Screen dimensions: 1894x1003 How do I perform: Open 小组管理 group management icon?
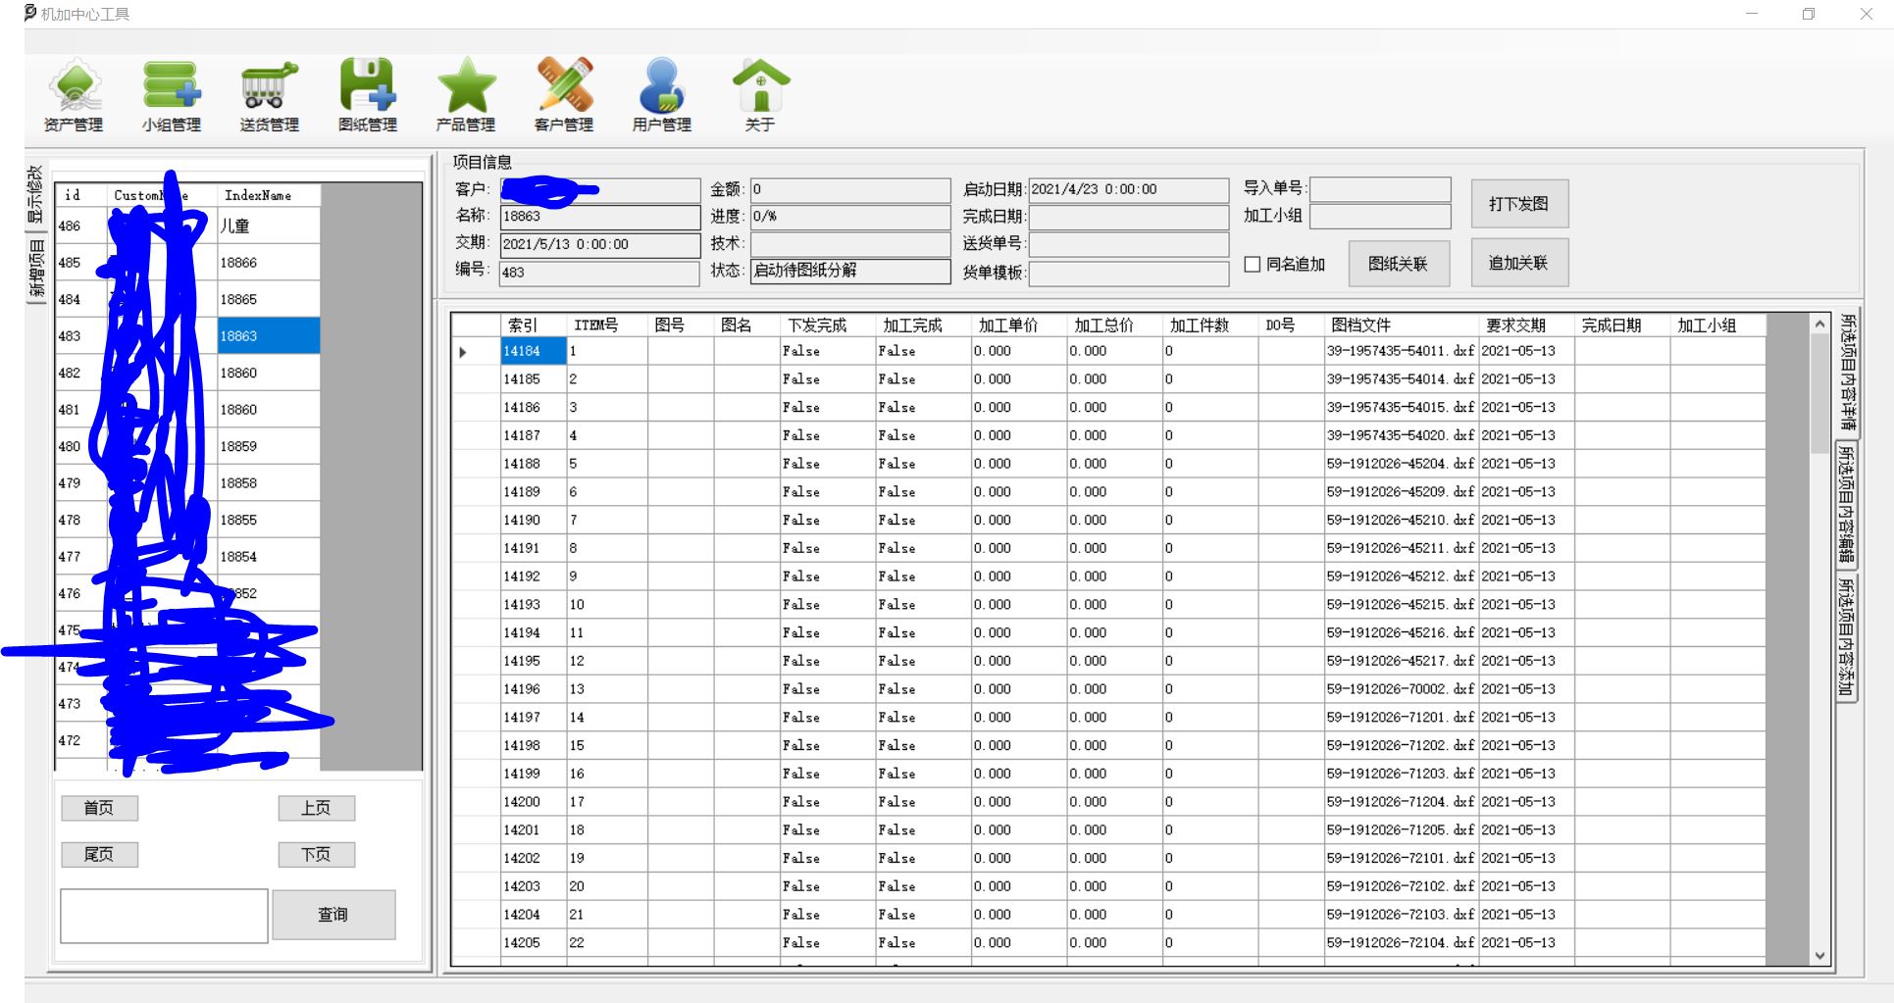coord(172,86)
